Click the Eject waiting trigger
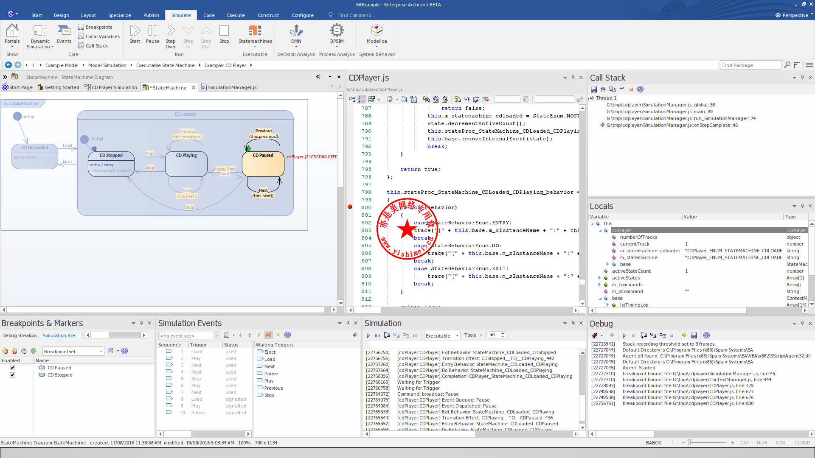Viewport: 815px width, 458px height. point(267,352)
